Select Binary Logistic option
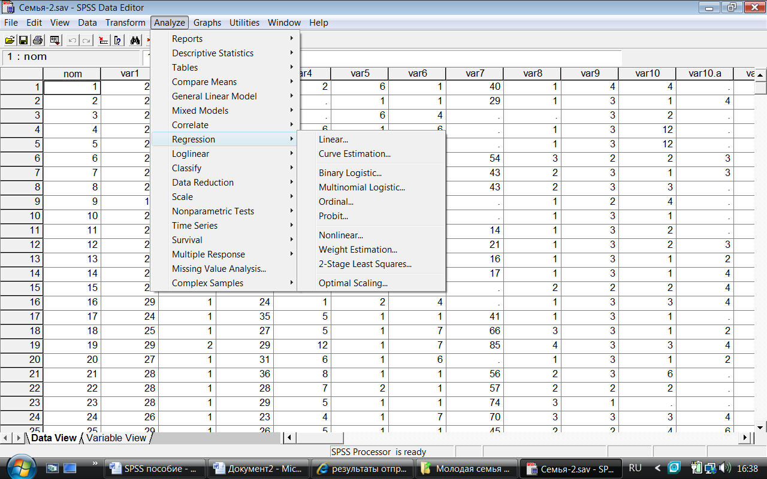 coord(372,173)
